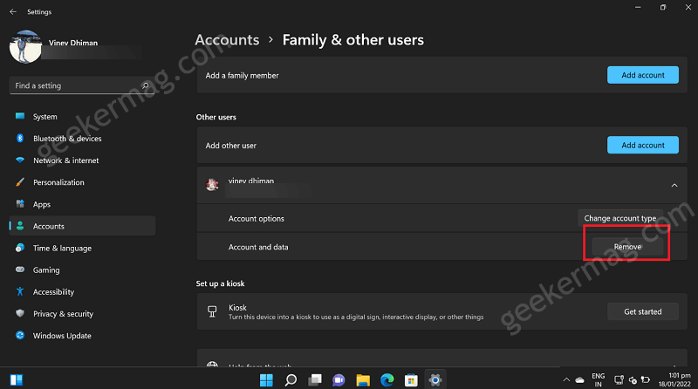Viewport: 698px width, 389px height.
Task: Click the Kiosk display icon
Action: click(x=212, y=311)
